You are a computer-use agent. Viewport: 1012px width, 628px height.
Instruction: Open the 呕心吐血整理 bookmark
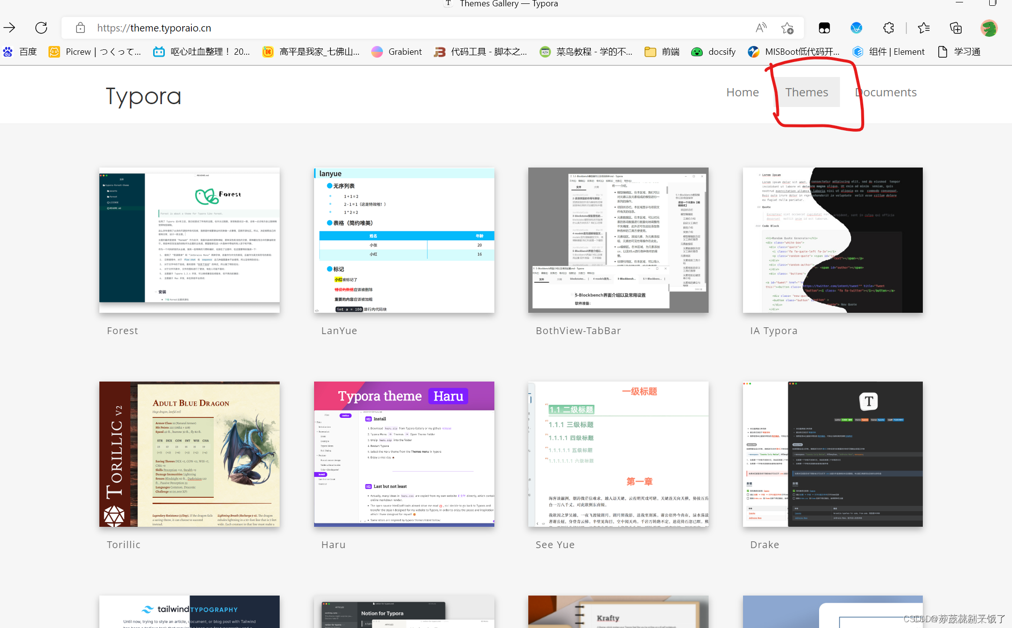pos(202,51)
